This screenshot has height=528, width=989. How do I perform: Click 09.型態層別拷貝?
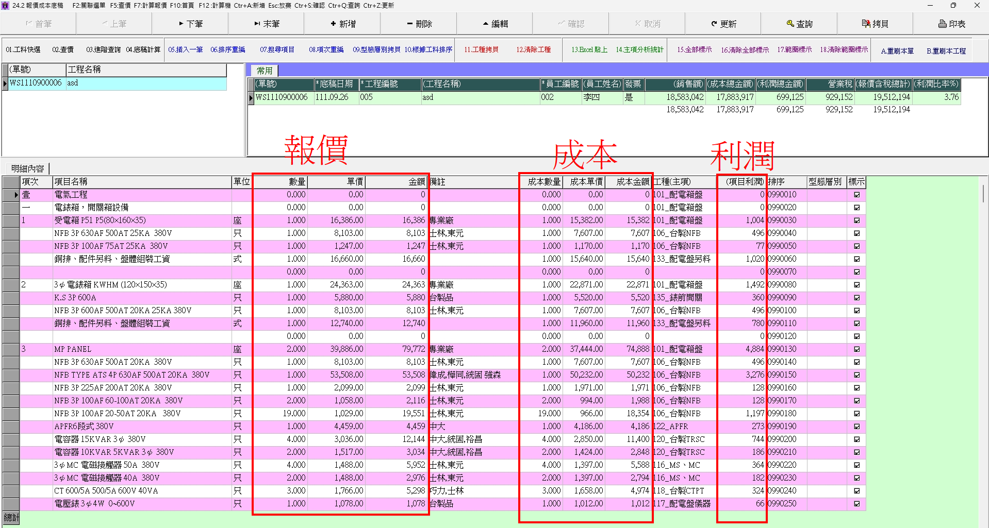pyautogui.click(x=376, y=49)
